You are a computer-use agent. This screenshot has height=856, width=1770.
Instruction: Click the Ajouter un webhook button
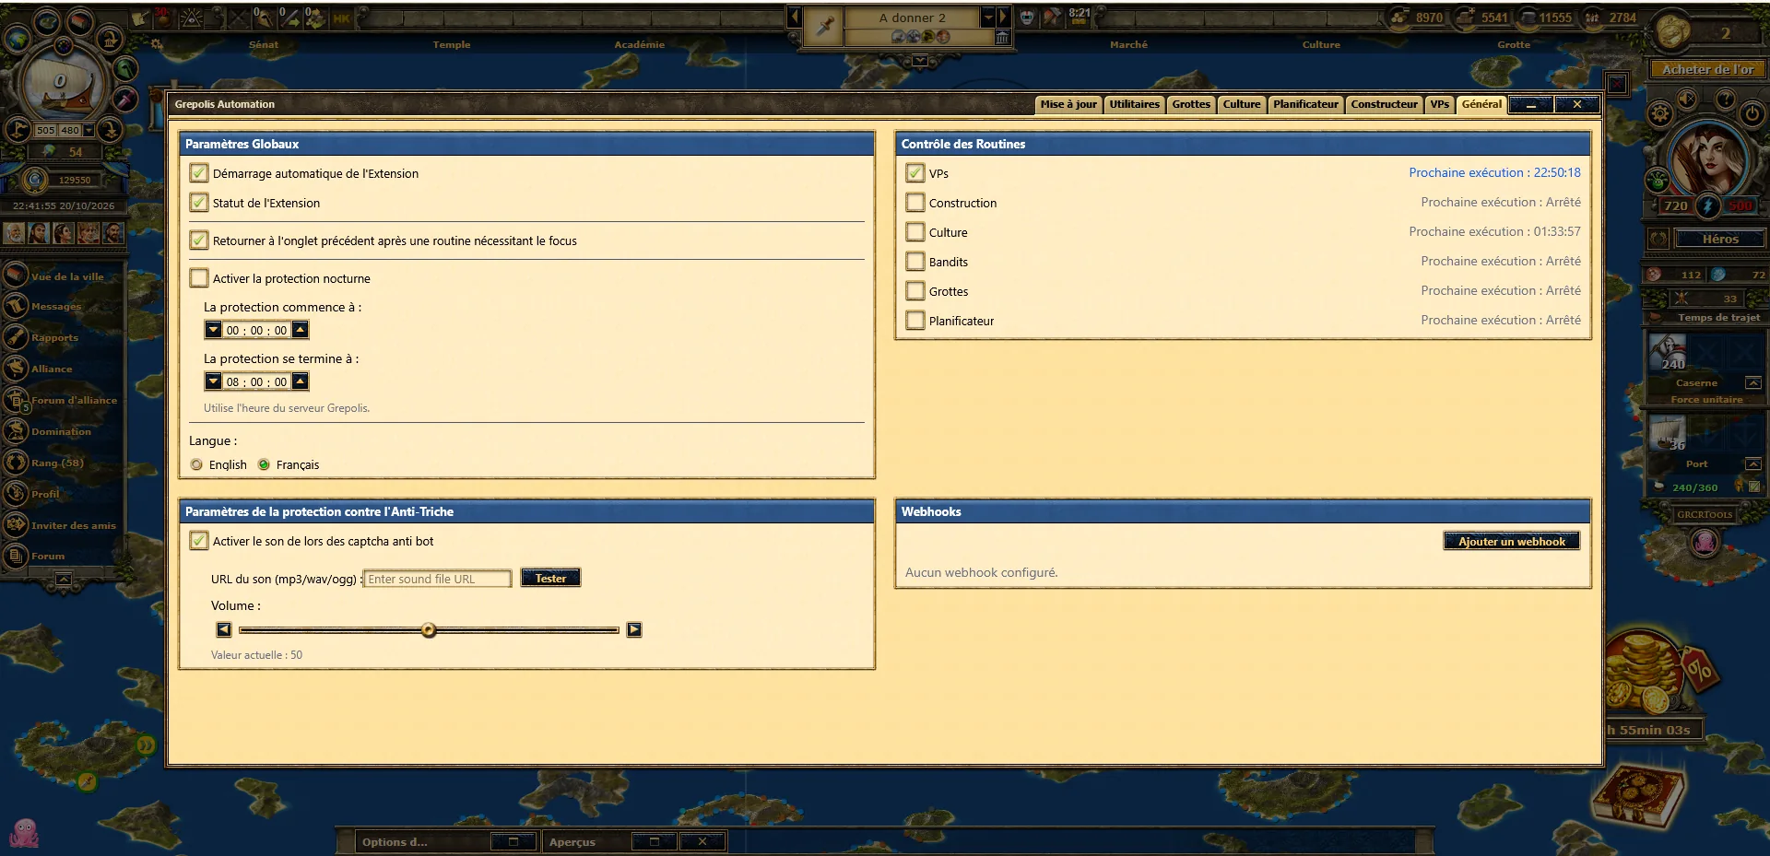pyautogui.click(x=1512, y=542)
